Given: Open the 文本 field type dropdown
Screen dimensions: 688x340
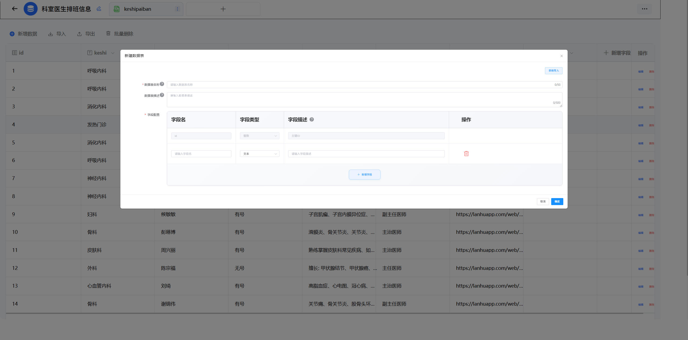Looking at the screenshot, I should coord(259,154).
